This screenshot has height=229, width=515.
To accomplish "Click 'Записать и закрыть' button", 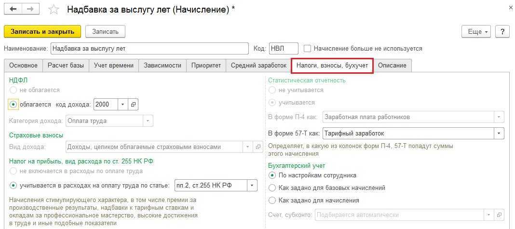I will [x=42, y=31].
